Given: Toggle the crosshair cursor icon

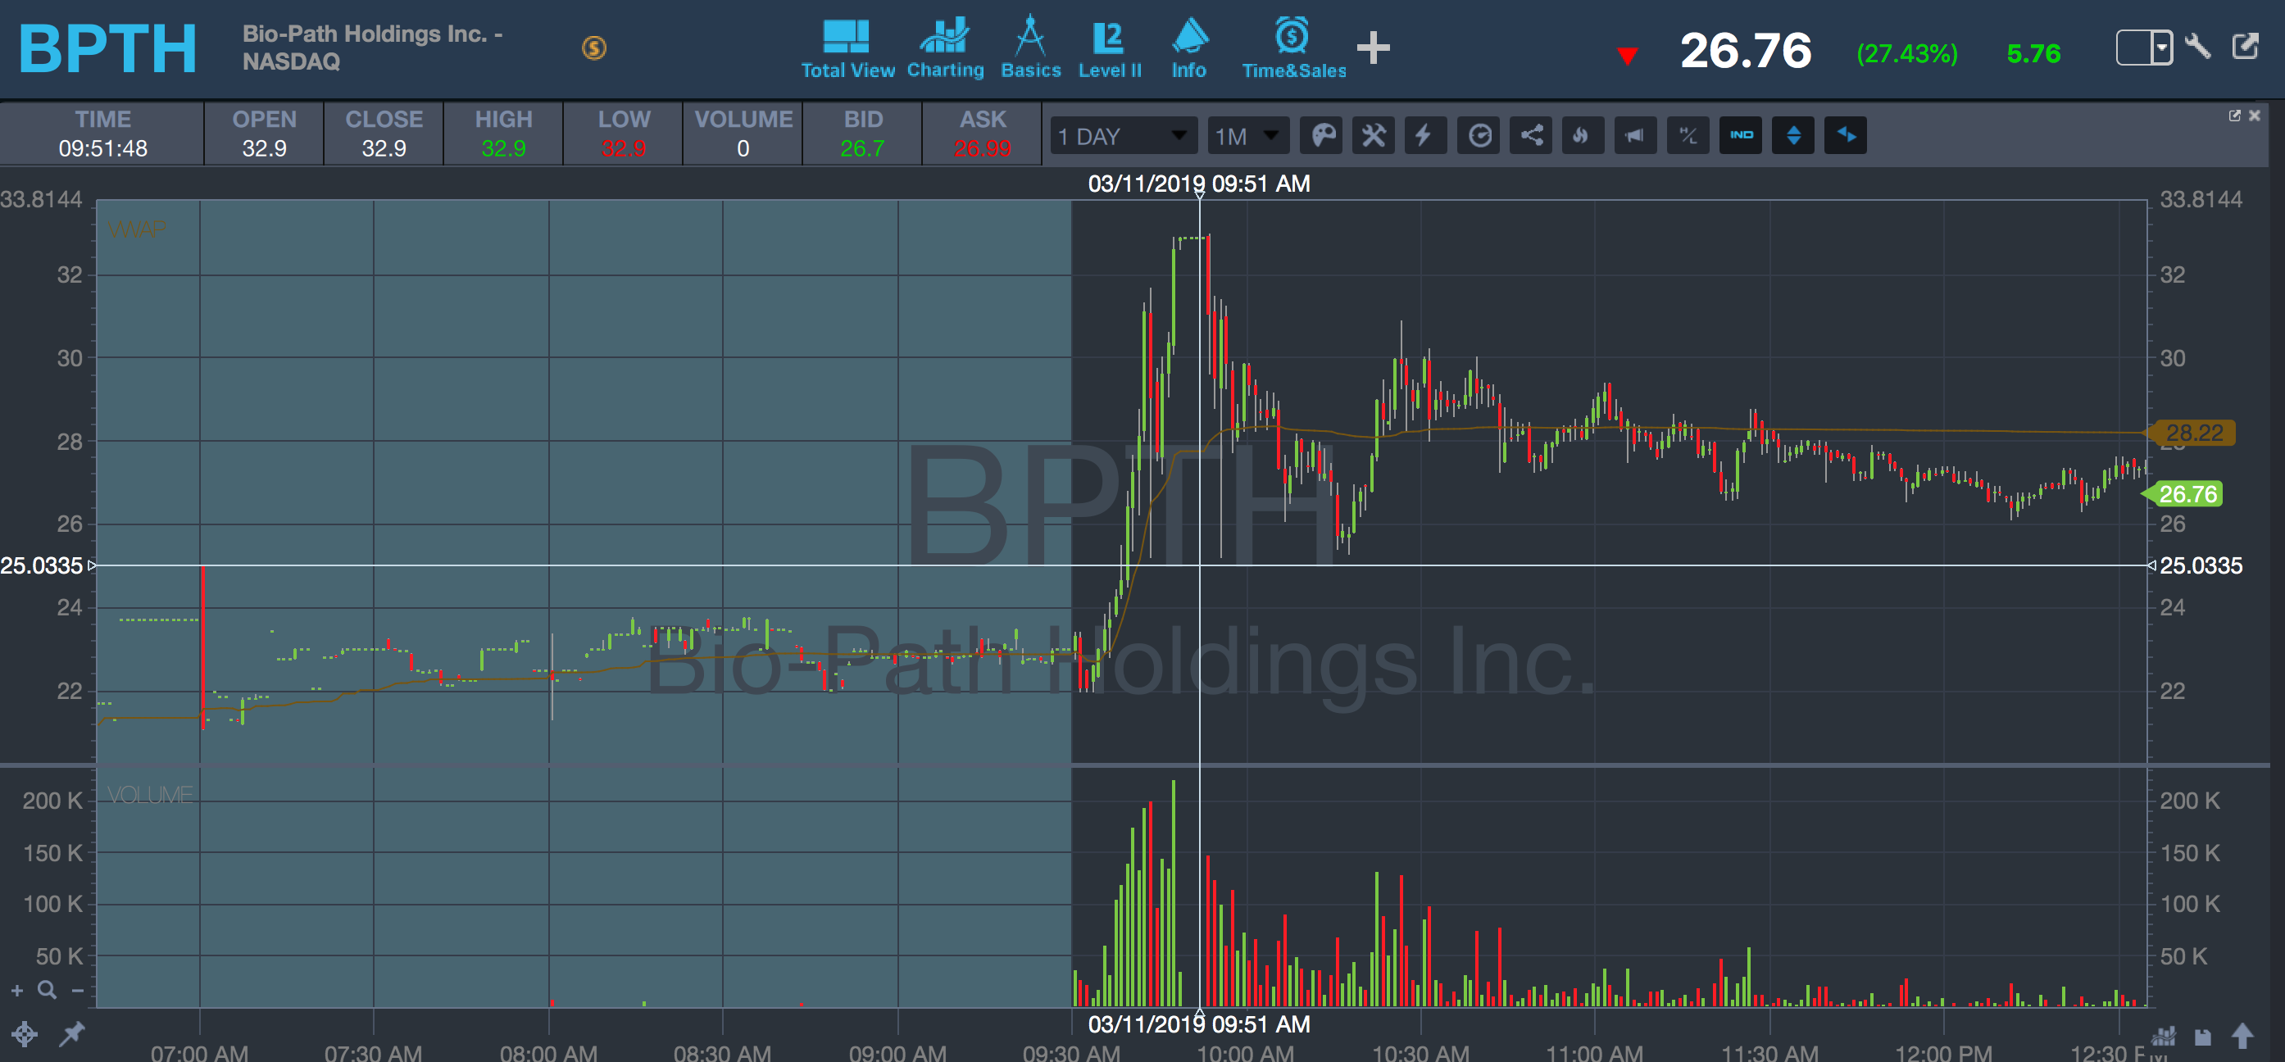Looking at the screenshot, I should click(24, 1033).
